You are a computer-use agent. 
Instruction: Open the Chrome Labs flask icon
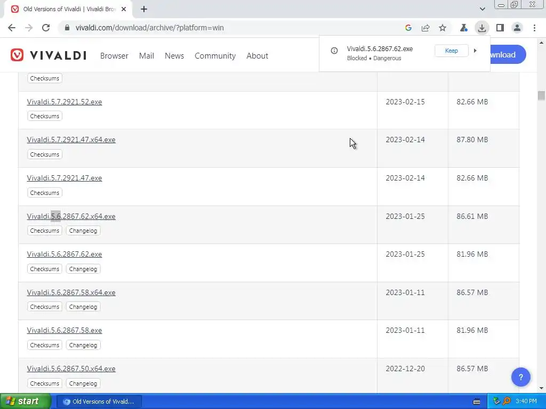463,28
